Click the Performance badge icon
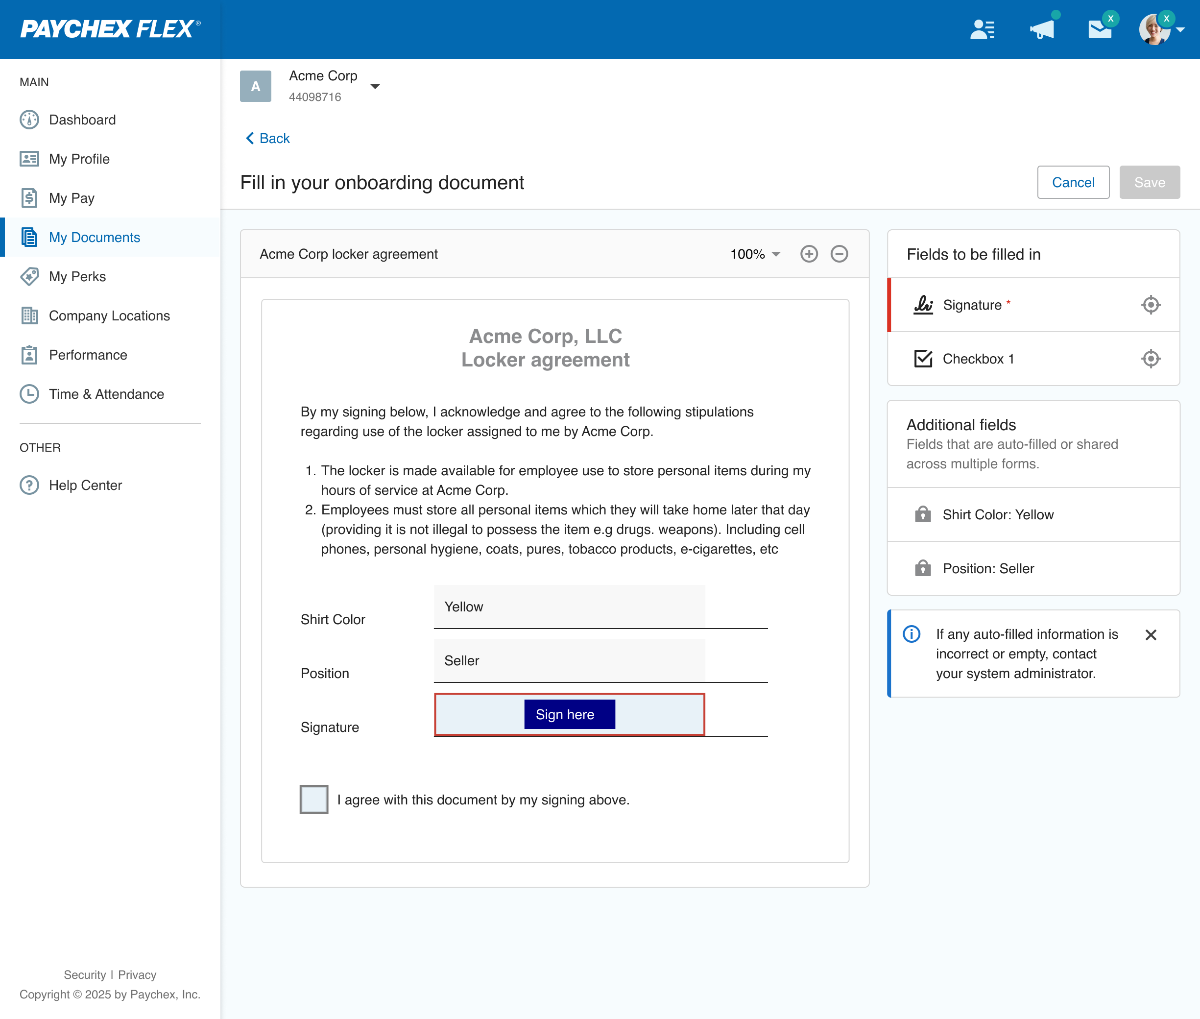The height and width of the screenshot is (1019, 1200). (x=29, y=355)
